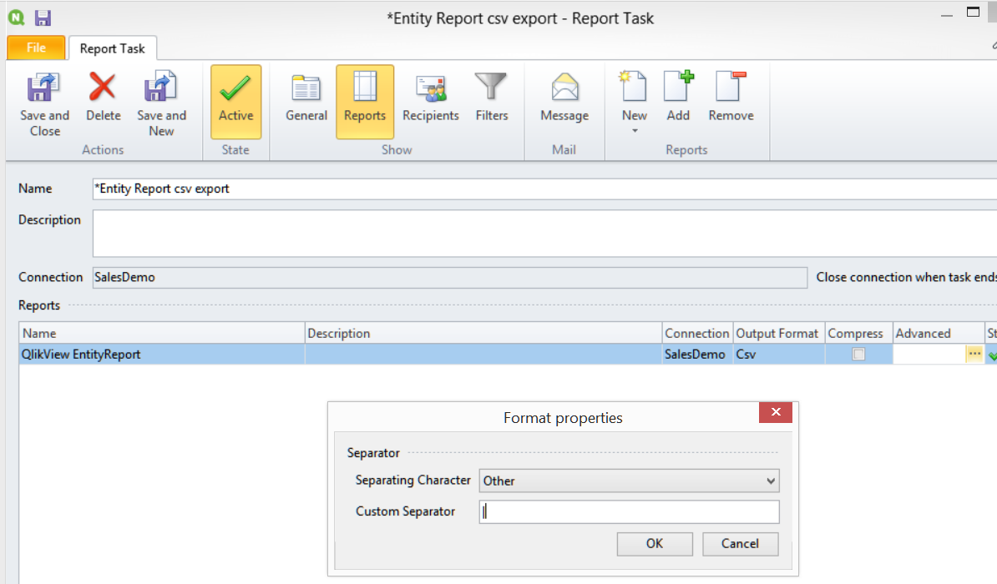Click the Description column header

coord(483,333)
